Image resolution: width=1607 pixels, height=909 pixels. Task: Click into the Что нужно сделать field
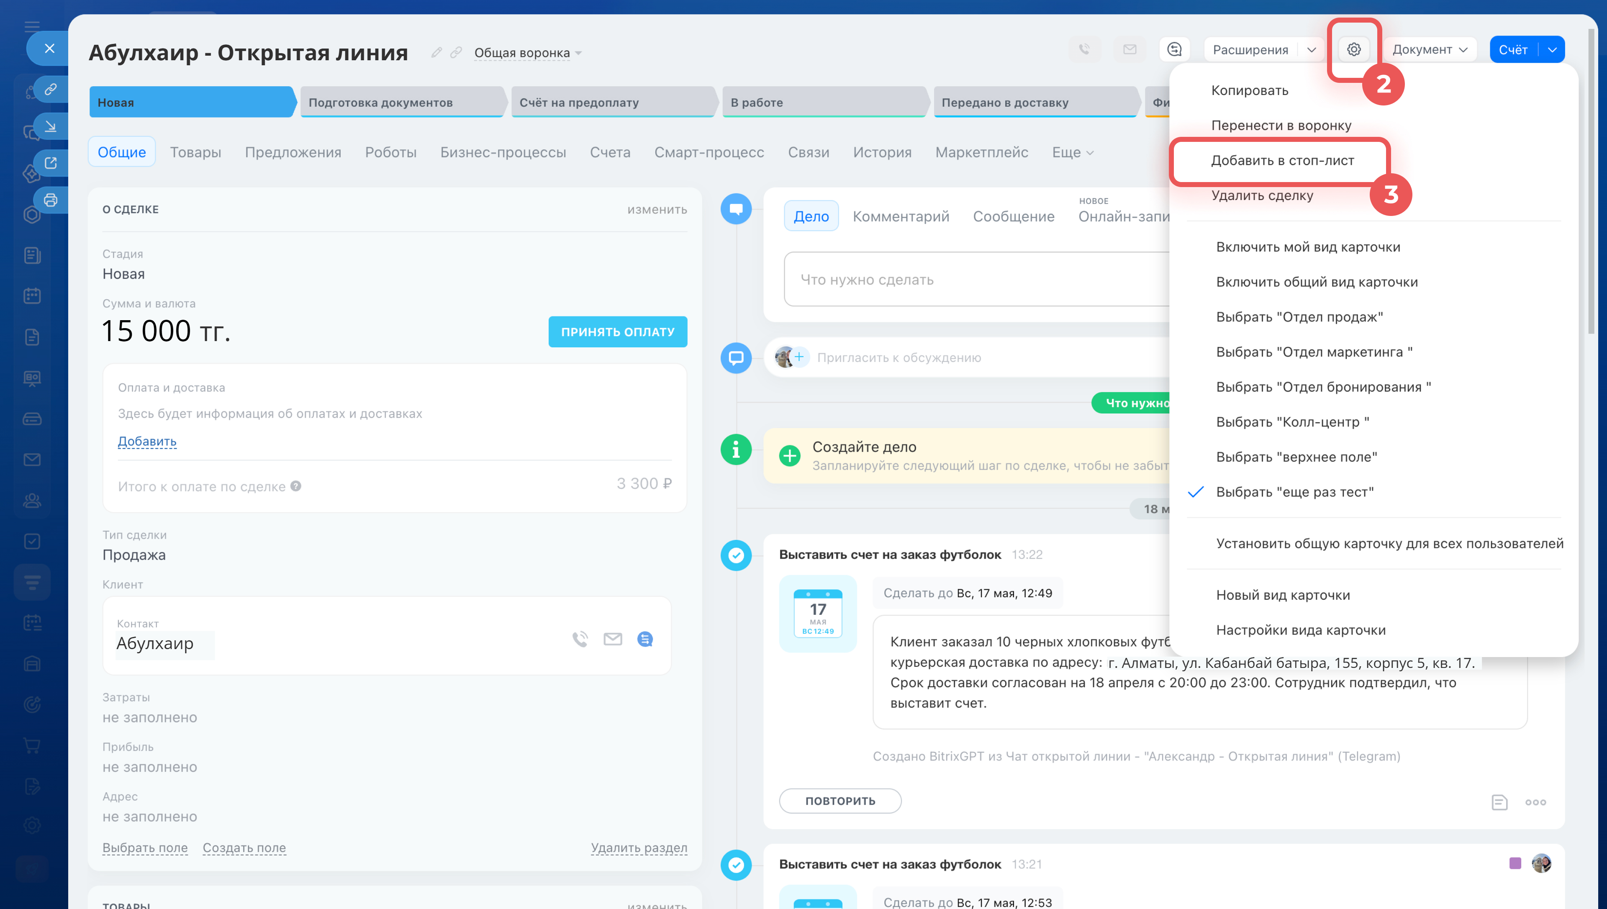tap(977, 279)
